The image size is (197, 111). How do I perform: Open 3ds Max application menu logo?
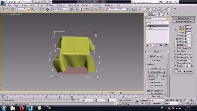[3, 3]
